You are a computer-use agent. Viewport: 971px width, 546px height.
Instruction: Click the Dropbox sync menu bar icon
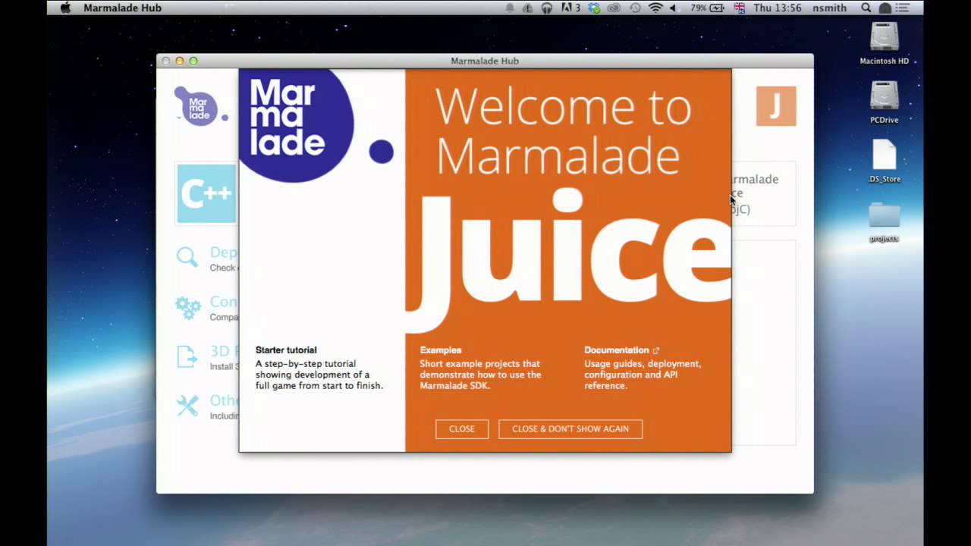point(594,8)
